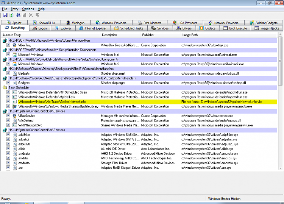Image resolution: width=284 pixels, height=204 pixels.
Task: Switch to the Services tab
Action: click(x=160, y=28)
